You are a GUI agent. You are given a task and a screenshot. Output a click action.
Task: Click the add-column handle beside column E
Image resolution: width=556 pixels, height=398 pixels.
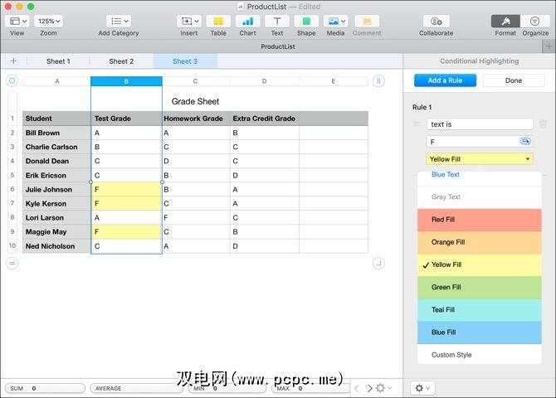378,81
